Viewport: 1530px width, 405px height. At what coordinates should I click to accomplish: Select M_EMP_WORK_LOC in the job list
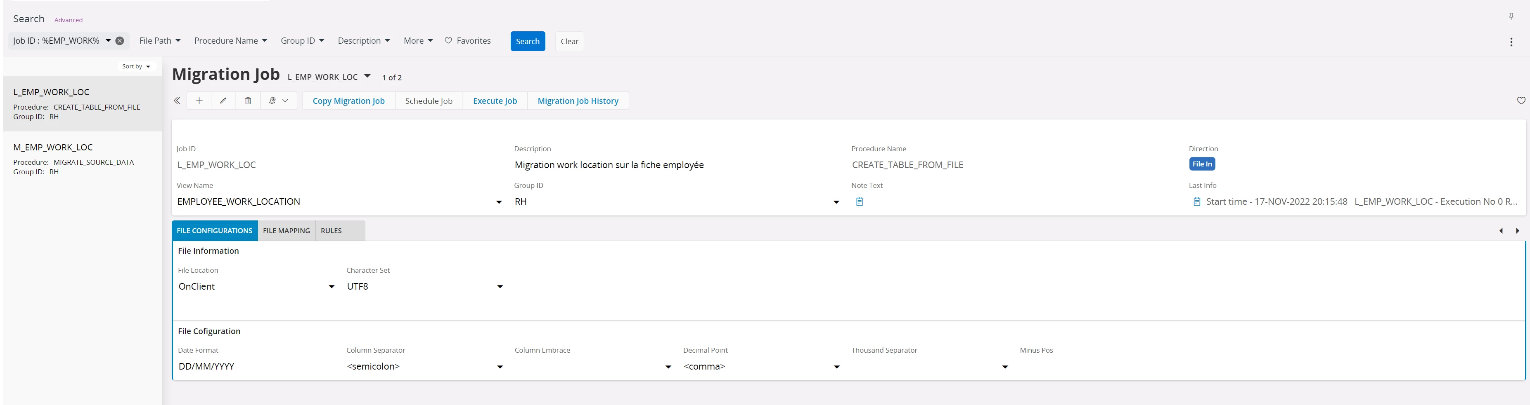(83, 159)
